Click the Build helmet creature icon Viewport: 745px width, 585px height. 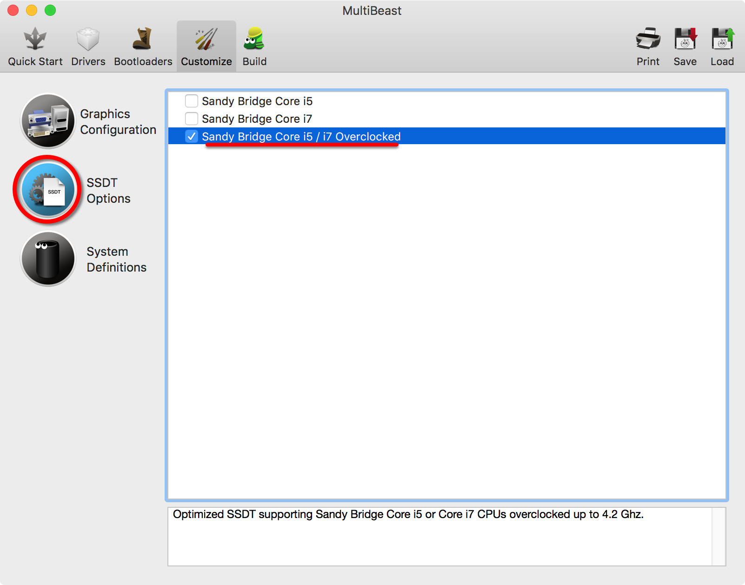pyautogui.click(x=254, y=39)
